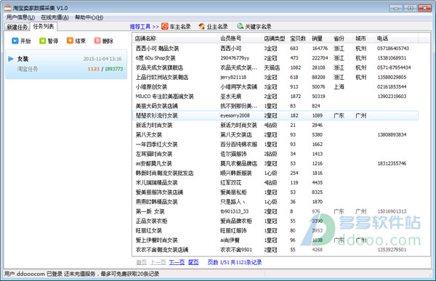The width and height of the screenshot is (436, 281).
Task: Select the 女装 淘宝任务 list item
Action: point(66,64)
